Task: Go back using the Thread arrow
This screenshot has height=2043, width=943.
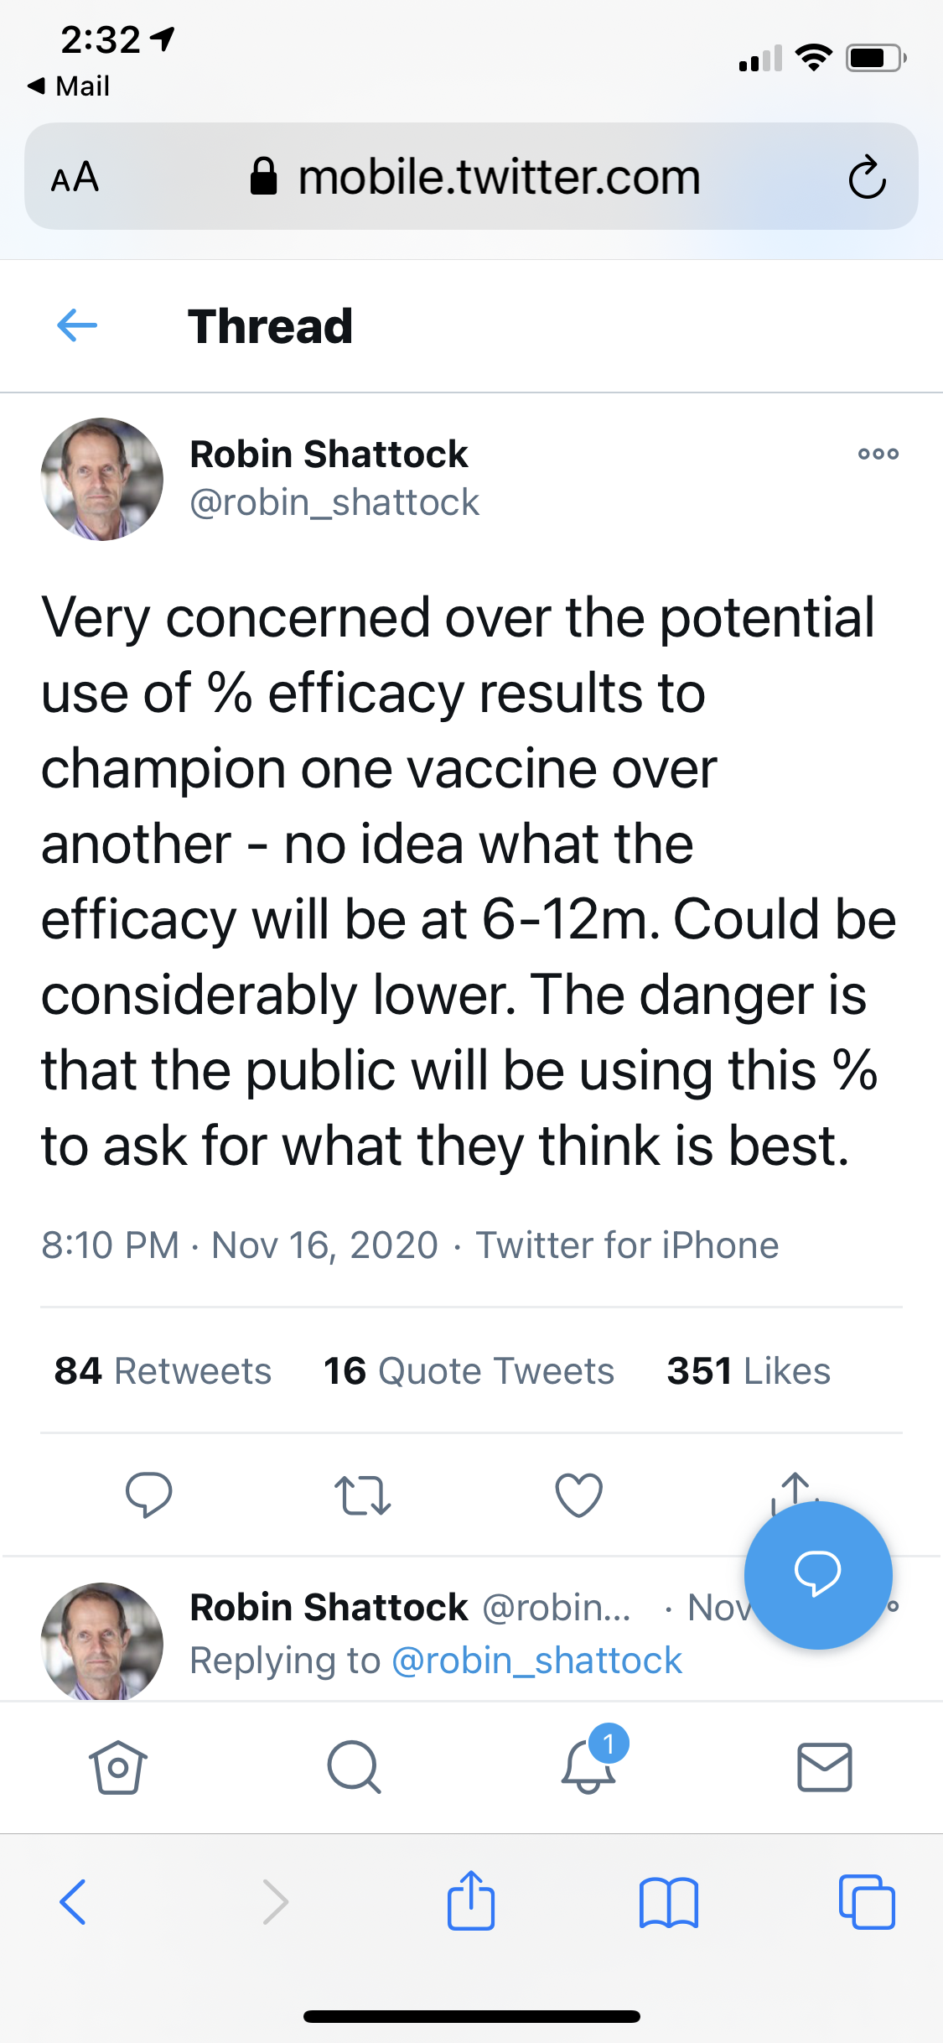Action: point(77,325)
